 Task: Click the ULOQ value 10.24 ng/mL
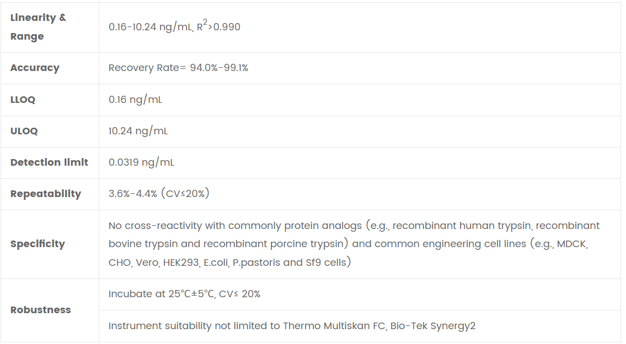tap(138, 131)
